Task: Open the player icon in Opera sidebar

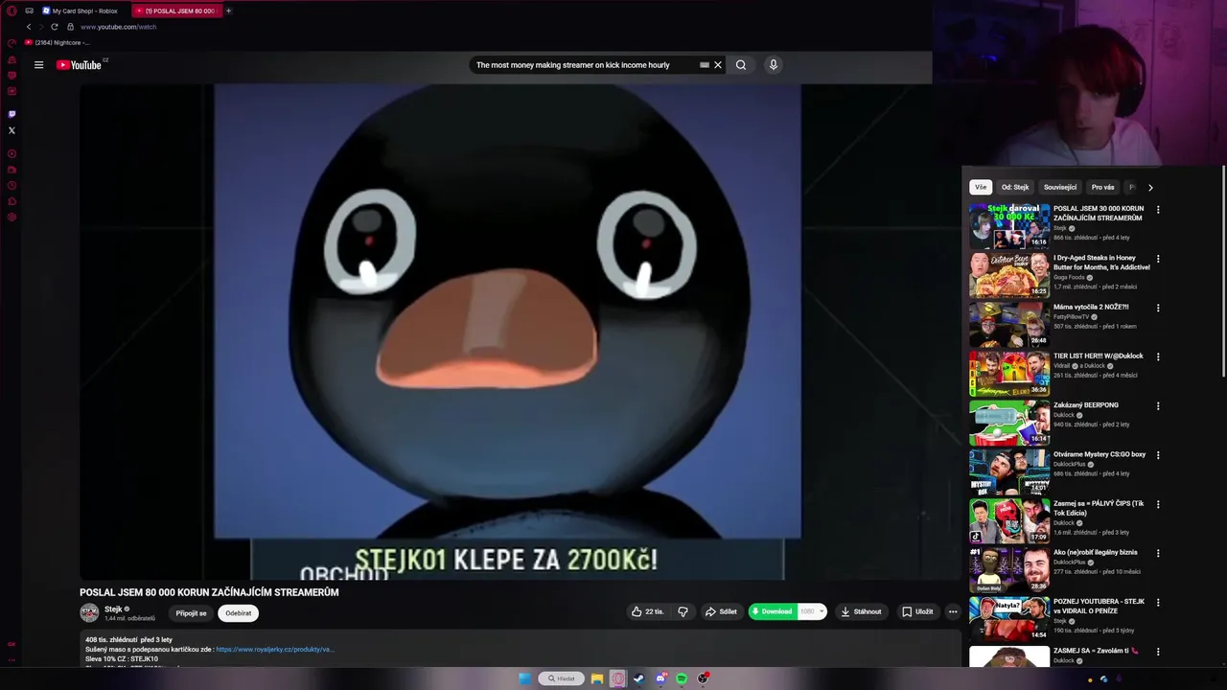Action: pos(12,153)
